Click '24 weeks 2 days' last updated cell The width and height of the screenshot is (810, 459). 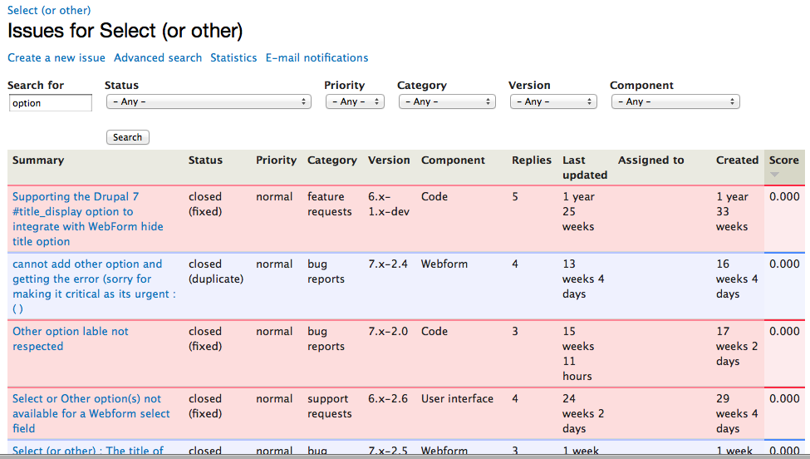[583, 413]
